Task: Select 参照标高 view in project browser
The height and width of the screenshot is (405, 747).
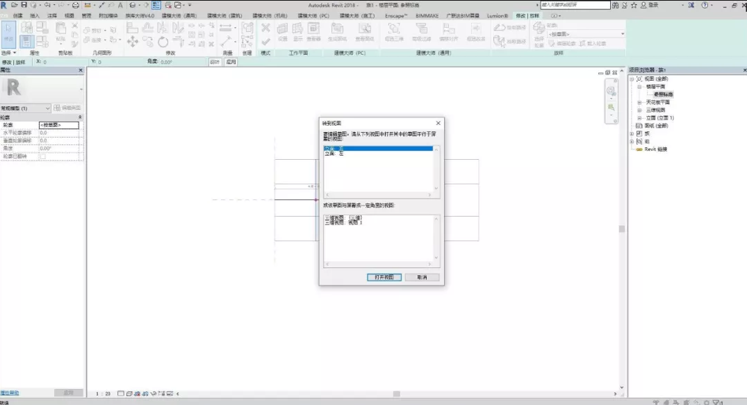Action: coord(663,94)
